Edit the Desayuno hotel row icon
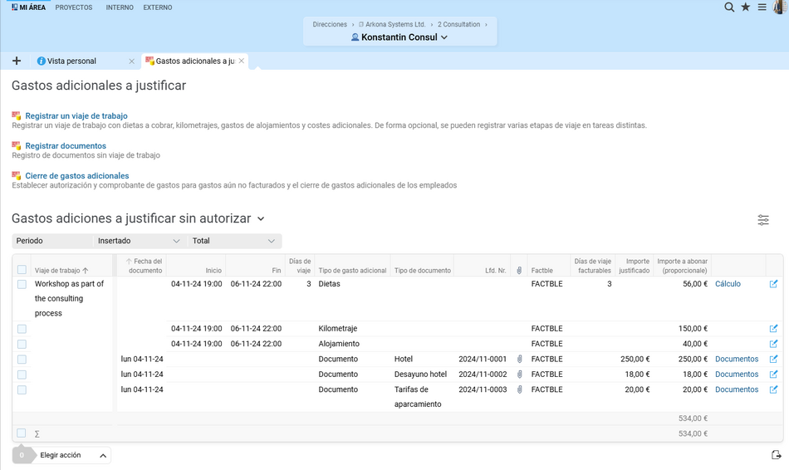This screenshot has height=470, width=789. pyautogui.click(x=773, y=374)
